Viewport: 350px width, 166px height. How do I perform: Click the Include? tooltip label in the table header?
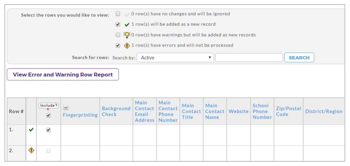[49, 105]
